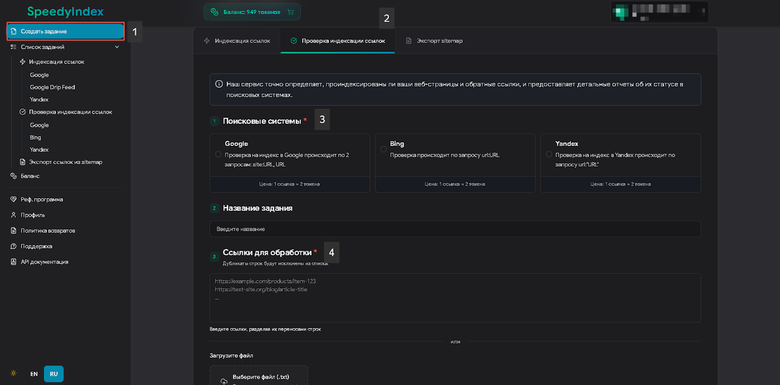The height and width of the screenshot is (385, 780).
Task: Collapse the Список заданий chevron
Action: 117,47
